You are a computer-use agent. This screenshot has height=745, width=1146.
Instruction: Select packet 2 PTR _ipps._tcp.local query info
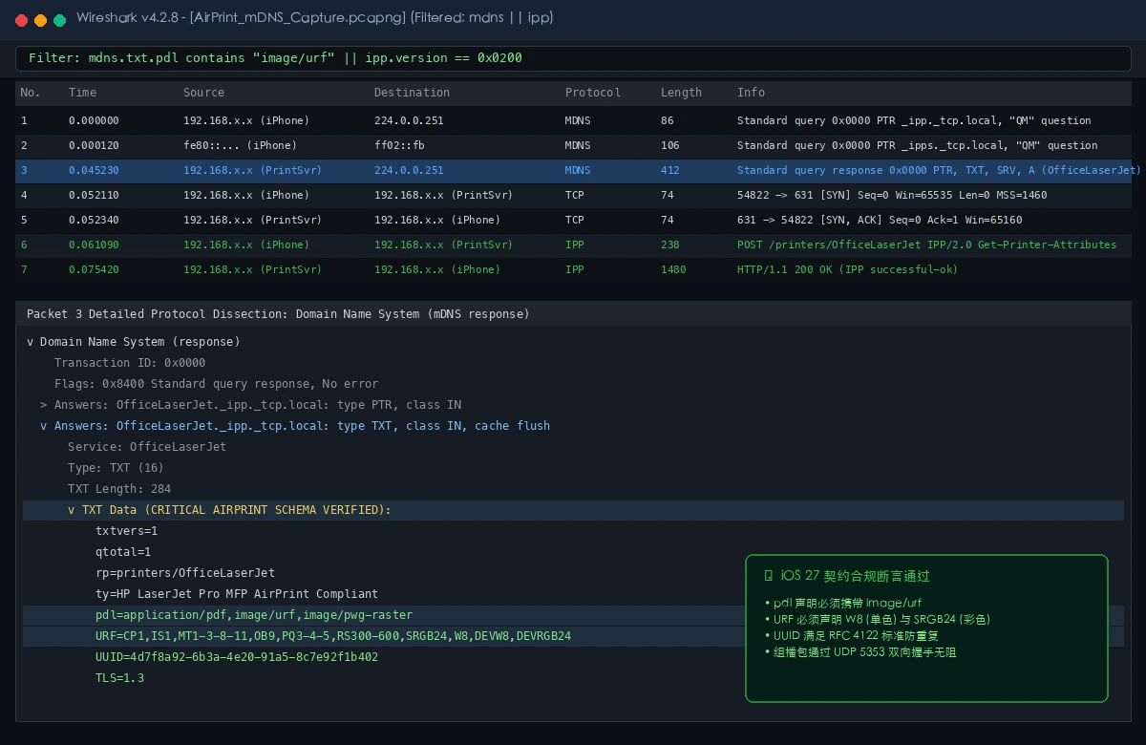917,146
